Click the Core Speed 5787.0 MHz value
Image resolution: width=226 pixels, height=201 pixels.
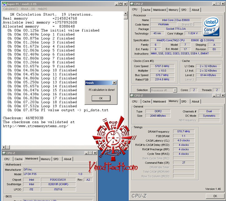(x=162, y=66)
